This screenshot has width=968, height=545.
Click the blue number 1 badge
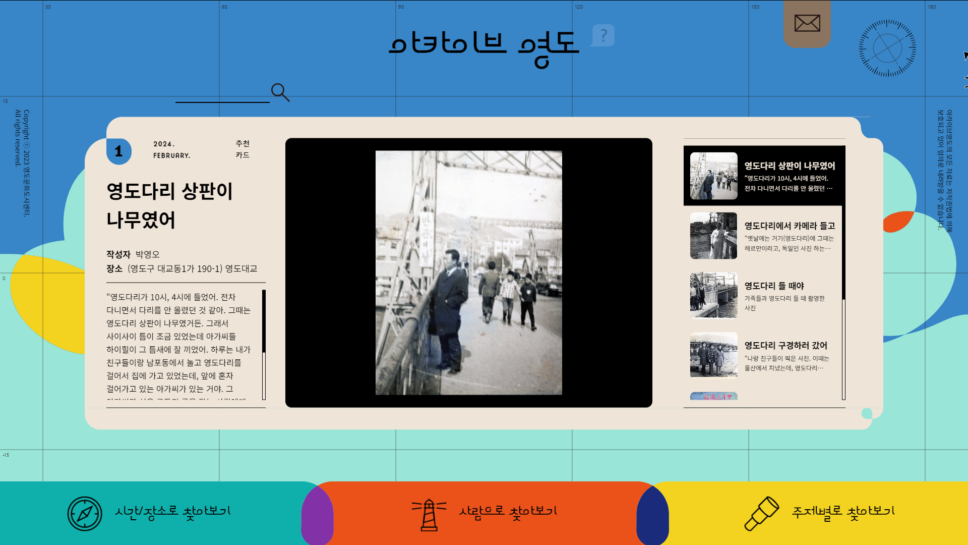click(x=119, y=151)
